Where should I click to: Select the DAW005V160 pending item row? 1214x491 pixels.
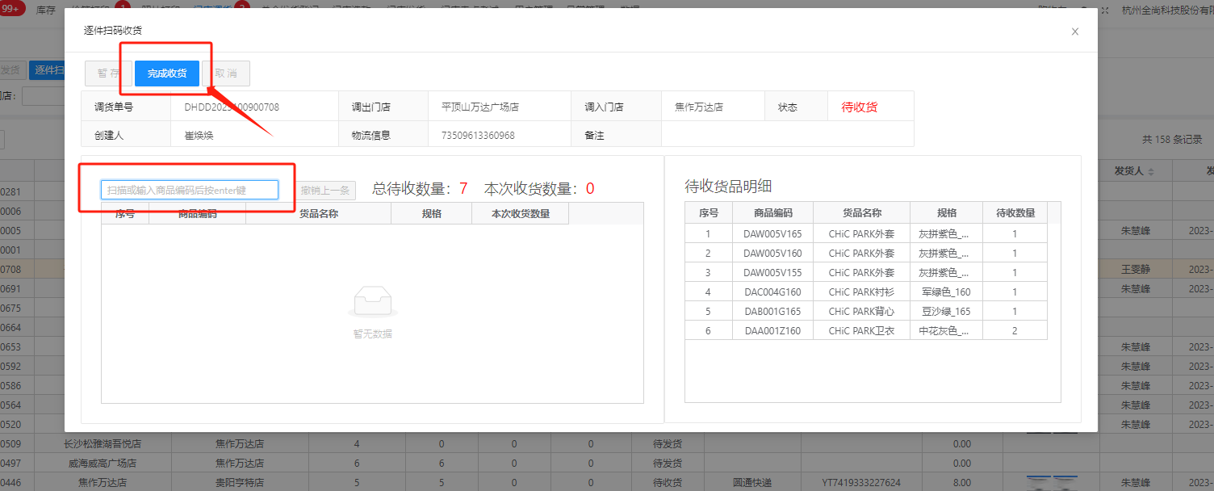point(772,254)
